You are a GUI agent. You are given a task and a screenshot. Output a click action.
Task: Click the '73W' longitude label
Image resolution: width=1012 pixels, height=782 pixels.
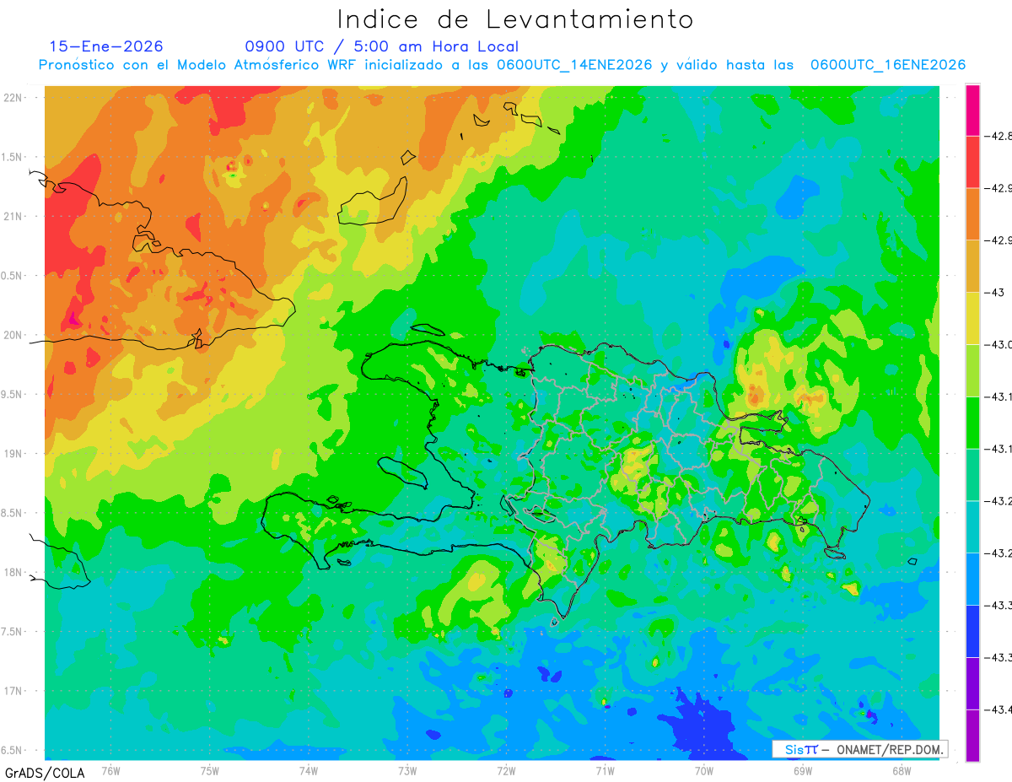[407, 769]
